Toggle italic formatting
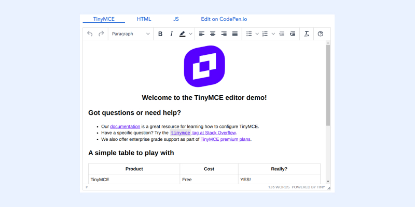The image size is (415, 207). tap(171, 34)
